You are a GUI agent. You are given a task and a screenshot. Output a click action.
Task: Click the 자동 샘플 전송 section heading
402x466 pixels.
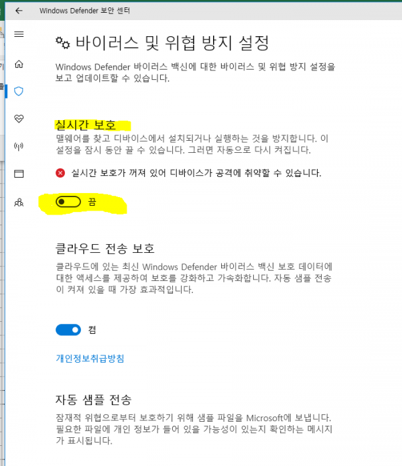(94, 400)
